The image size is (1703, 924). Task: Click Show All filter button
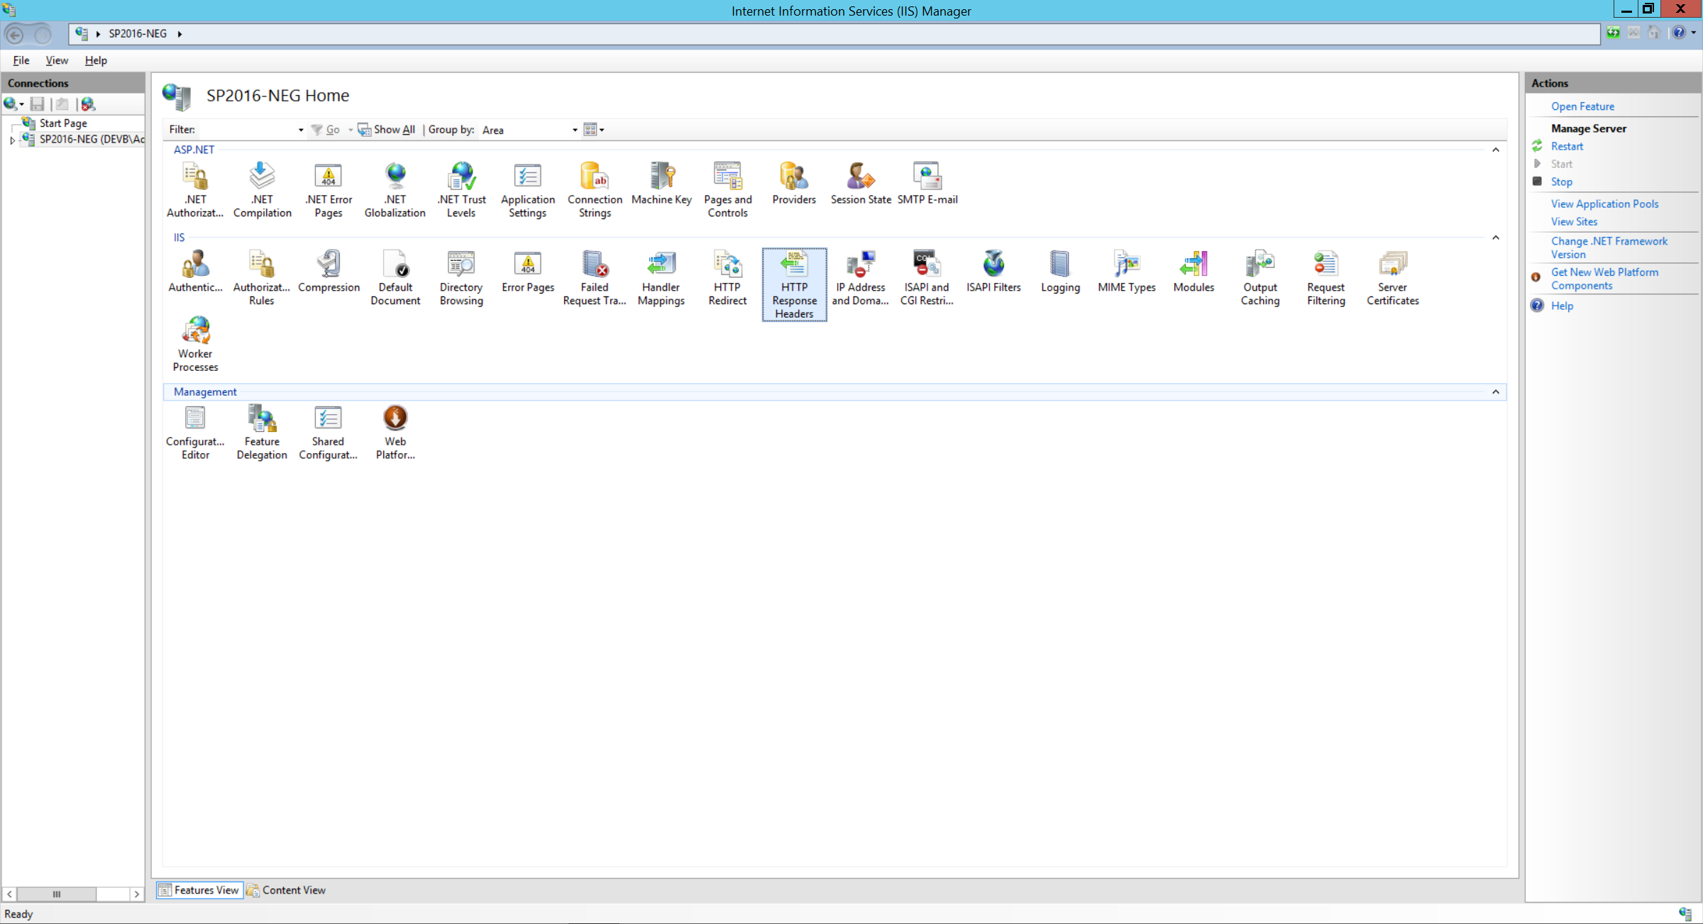[x=386, y=130]
